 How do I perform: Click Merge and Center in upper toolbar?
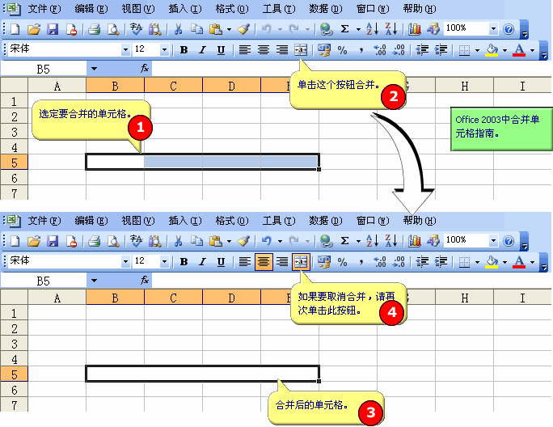(301, 49)
